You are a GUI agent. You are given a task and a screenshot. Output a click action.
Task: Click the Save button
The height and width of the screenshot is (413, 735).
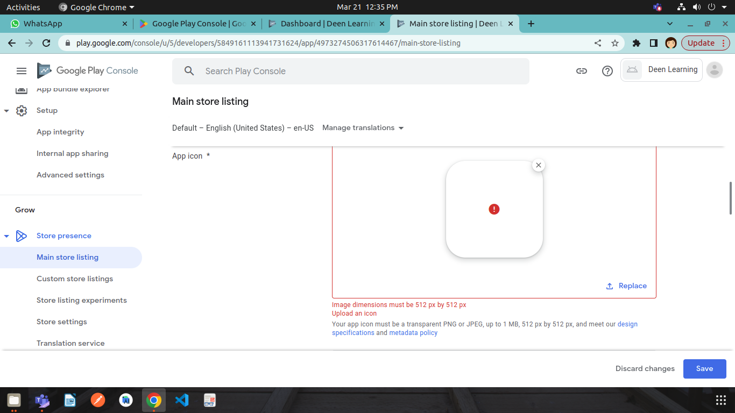704,369
